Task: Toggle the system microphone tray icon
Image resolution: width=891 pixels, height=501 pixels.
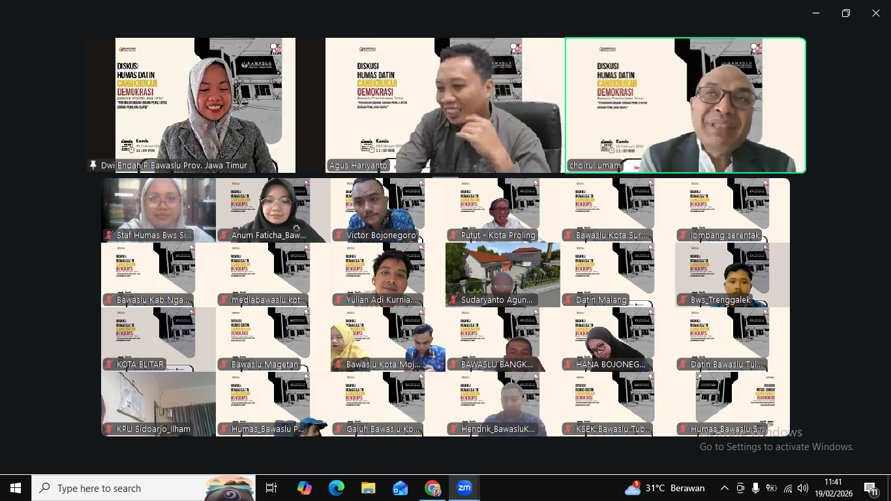Action: (755, 488)
